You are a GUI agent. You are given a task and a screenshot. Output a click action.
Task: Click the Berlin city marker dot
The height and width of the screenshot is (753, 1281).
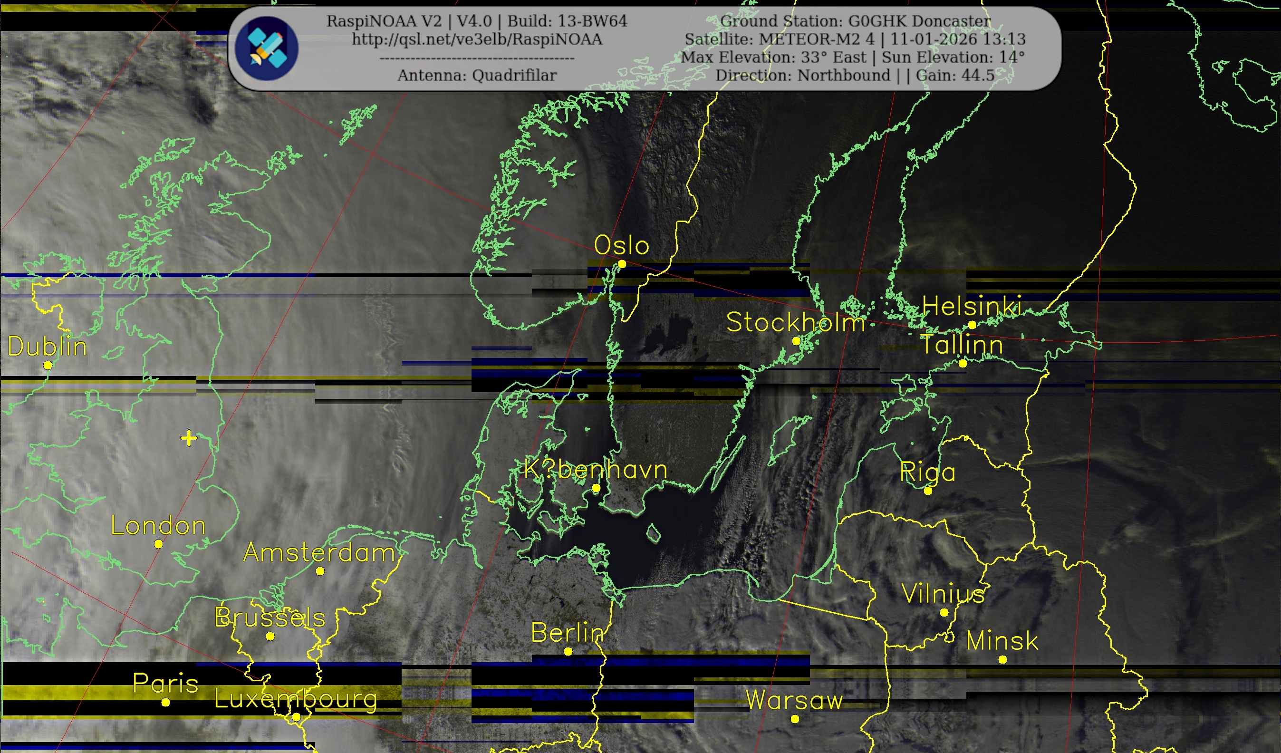[568, 651]
